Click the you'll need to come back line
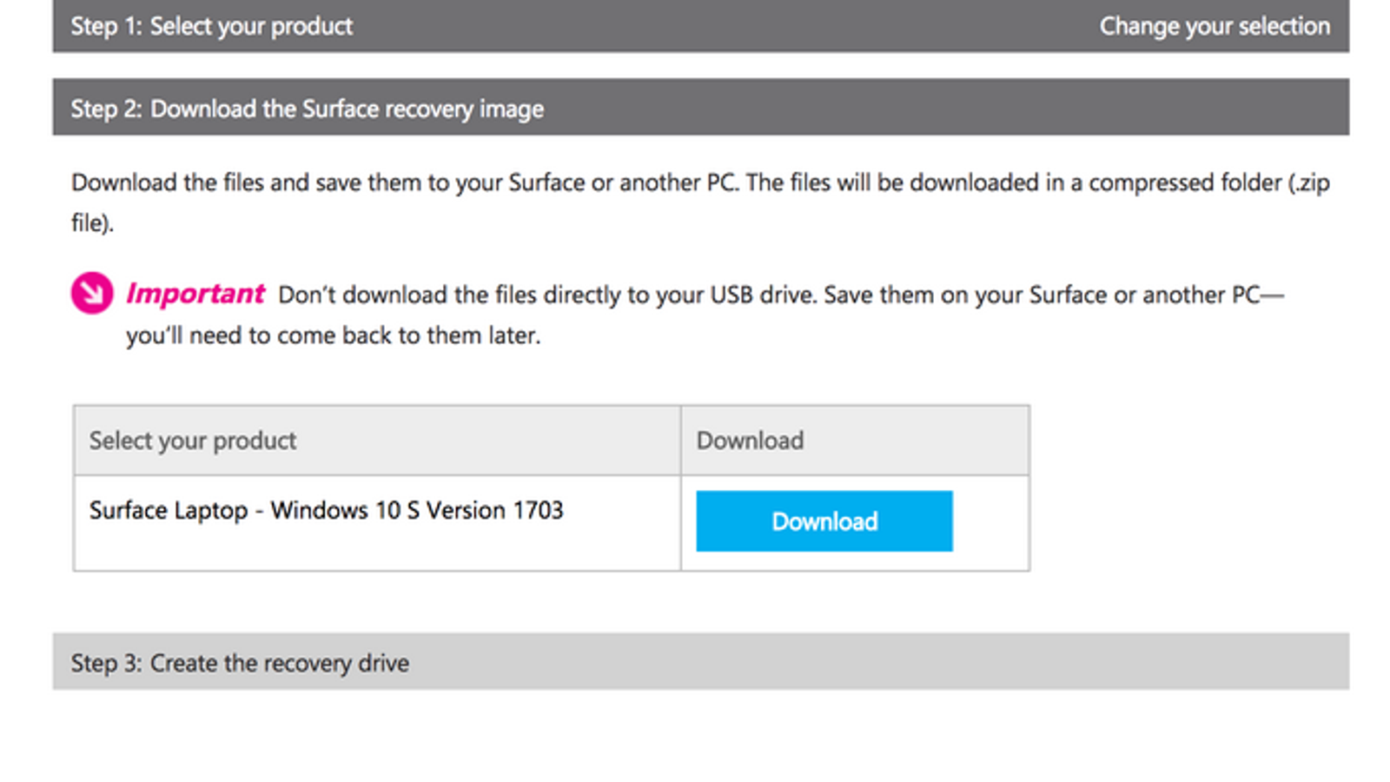Screen dimensions: 1390x782 [x=333, y=335]
